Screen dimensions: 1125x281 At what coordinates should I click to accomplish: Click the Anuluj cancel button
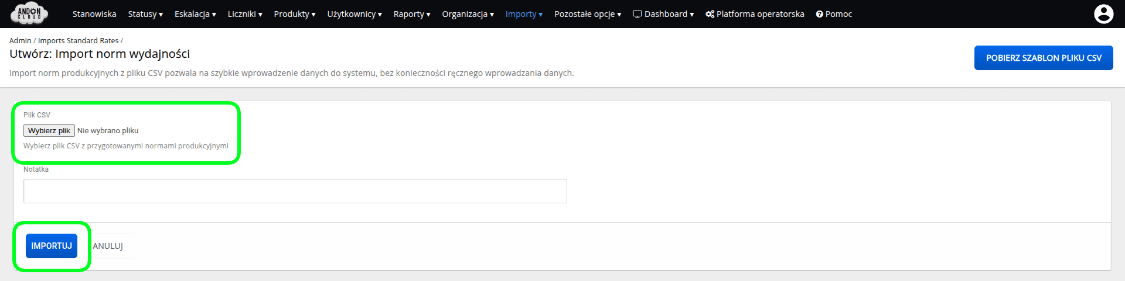[x=108, y=246]
